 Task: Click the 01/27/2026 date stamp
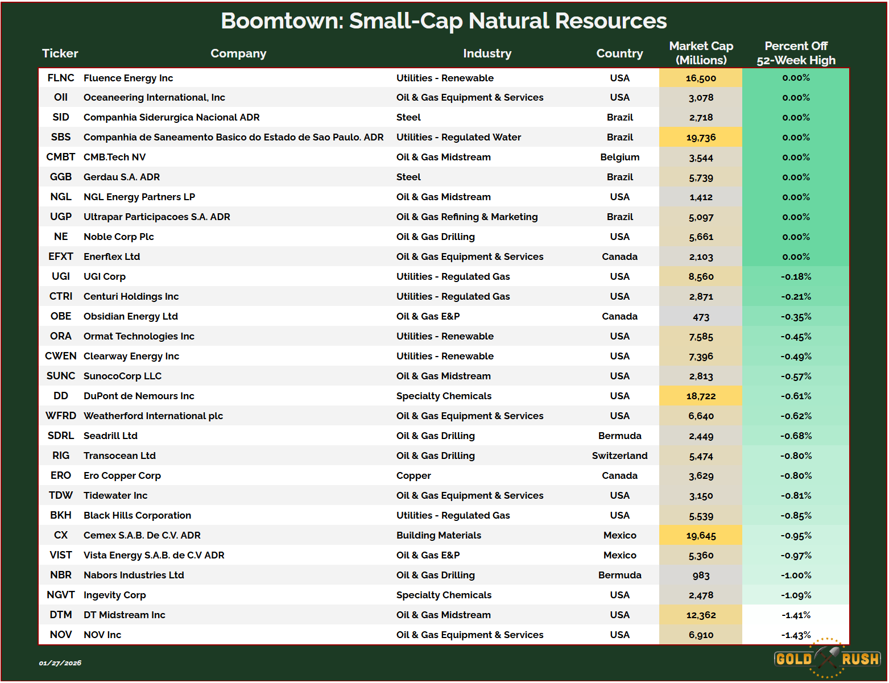click(60, 663)
